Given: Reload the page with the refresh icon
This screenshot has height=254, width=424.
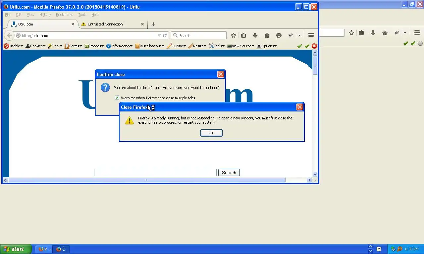Looking at the screenshot, I should (x=165, y=35).
